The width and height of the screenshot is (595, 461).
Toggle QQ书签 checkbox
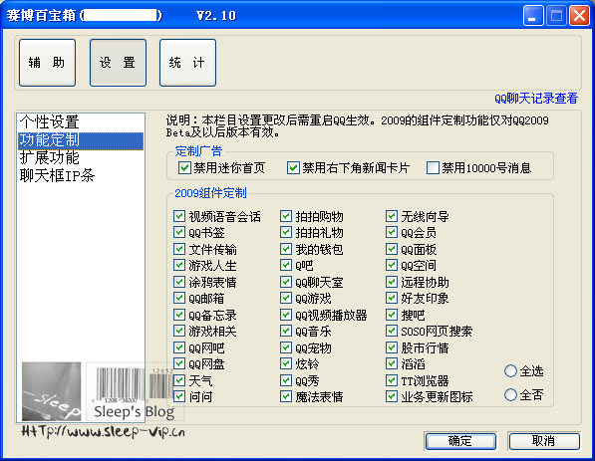tap(179, 232)
